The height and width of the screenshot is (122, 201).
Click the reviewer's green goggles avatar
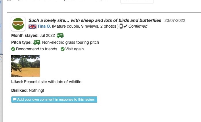tap(18, 24)
